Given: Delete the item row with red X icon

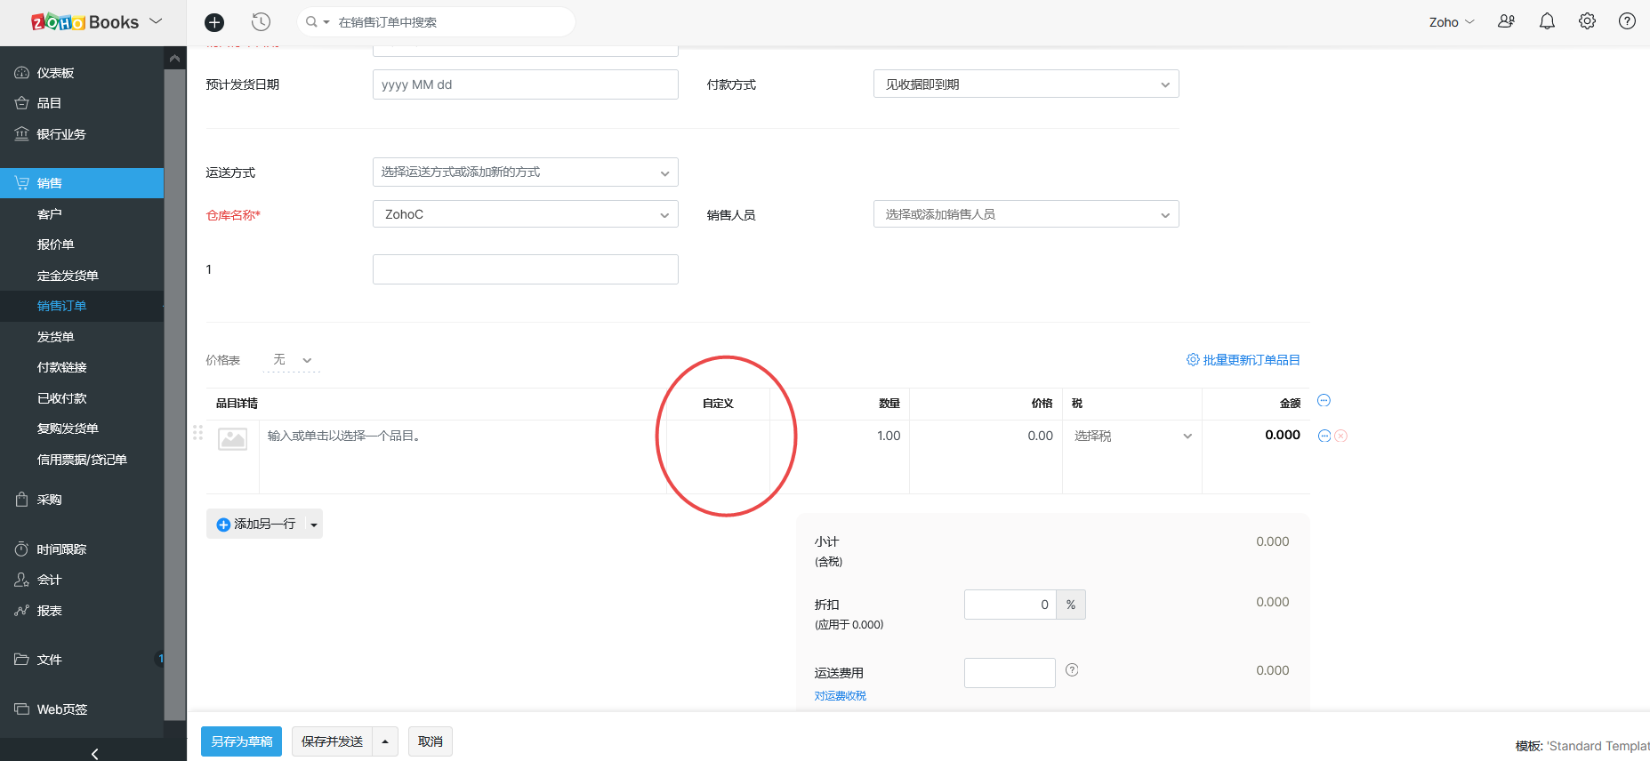Looking at the screenshot, I should point(1341,436).
